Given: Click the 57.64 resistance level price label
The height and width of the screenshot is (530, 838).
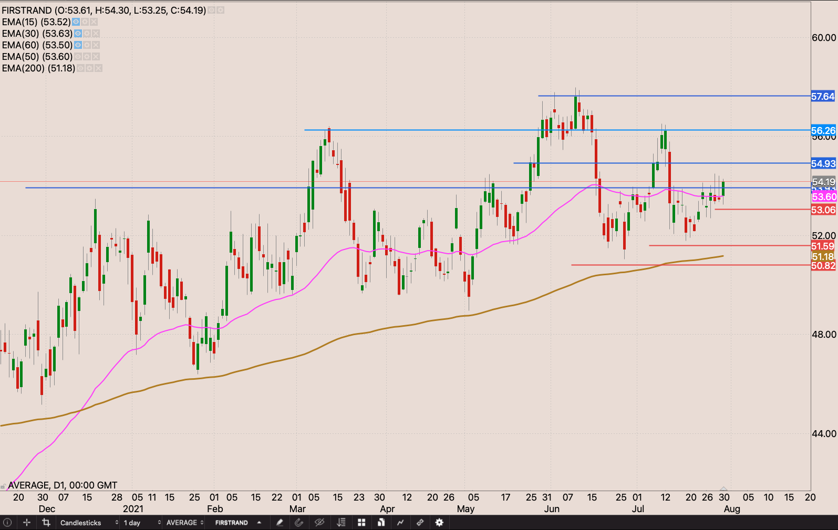Looking at the screenshot, I should 822,96.
